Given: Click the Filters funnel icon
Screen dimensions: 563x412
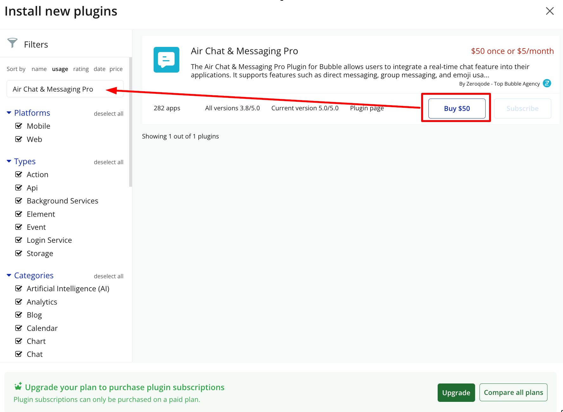Looking at the screenshot, I should [12, 43].
